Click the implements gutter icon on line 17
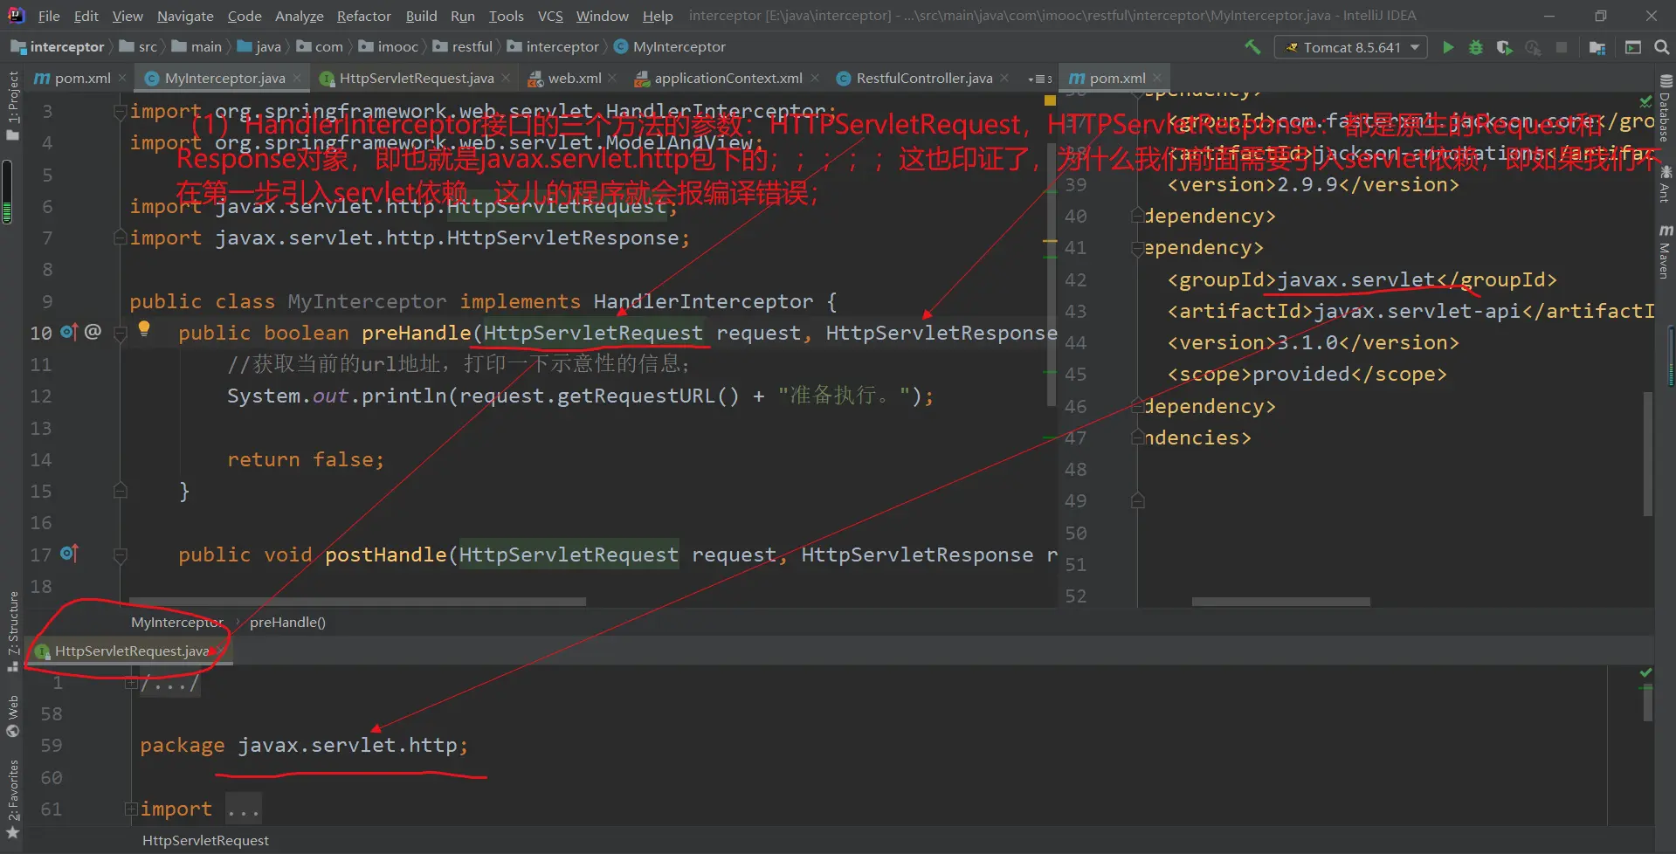The width and height of the screenshot is (1676, 854). 70,554
